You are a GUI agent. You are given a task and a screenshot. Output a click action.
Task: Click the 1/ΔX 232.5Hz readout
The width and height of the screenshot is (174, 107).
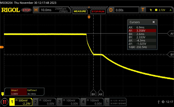coord(142,47)
